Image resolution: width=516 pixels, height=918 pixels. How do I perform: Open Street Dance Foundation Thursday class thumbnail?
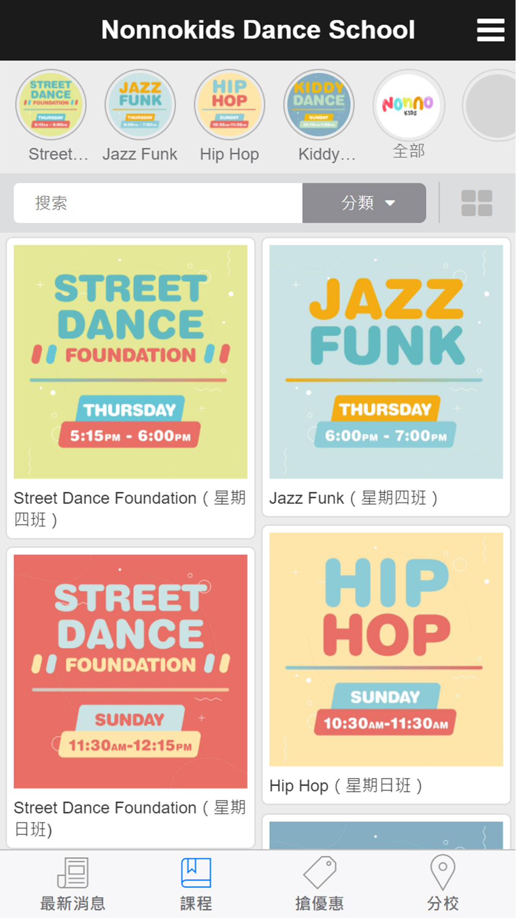131,361
